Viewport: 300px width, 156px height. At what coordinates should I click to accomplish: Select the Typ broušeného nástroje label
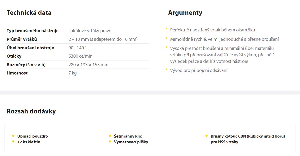click(33, 31)
